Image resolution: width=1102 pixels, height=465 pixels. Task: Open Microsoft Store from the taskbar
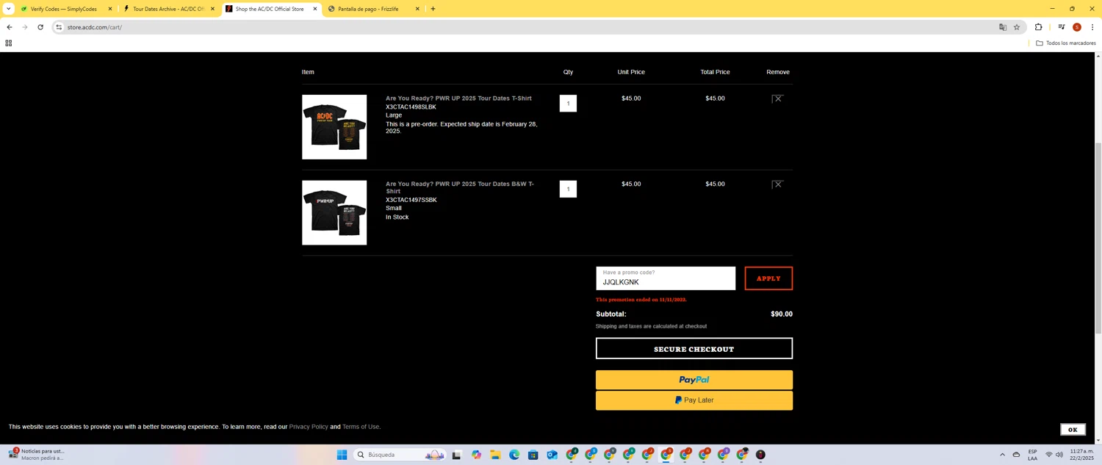click(533, 455)
